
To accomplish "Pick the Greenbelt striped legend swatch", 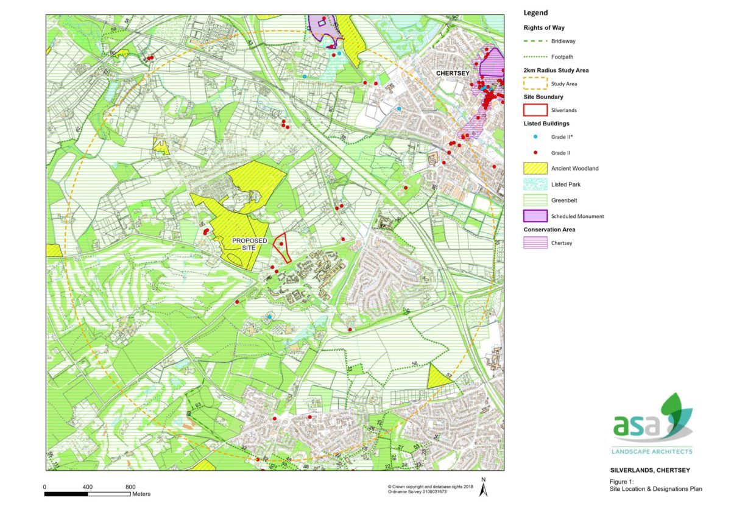I will 535,200.
